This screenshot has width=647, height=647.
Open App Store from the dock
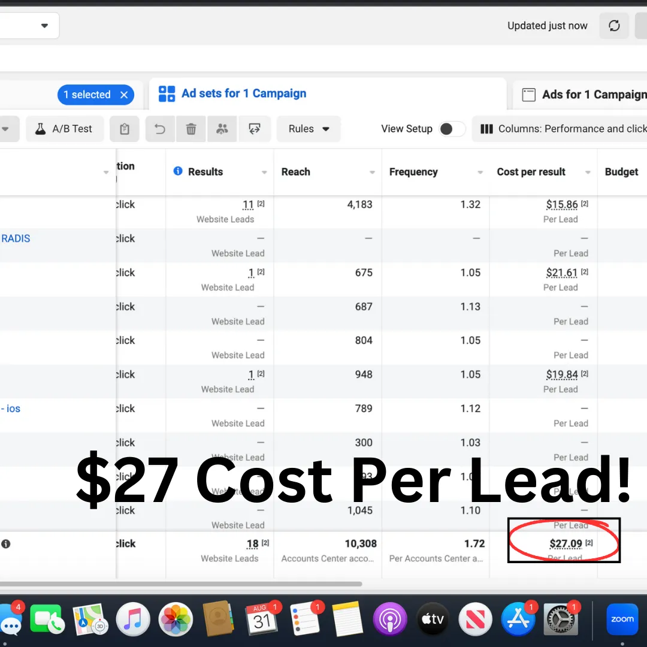point(518,619)
